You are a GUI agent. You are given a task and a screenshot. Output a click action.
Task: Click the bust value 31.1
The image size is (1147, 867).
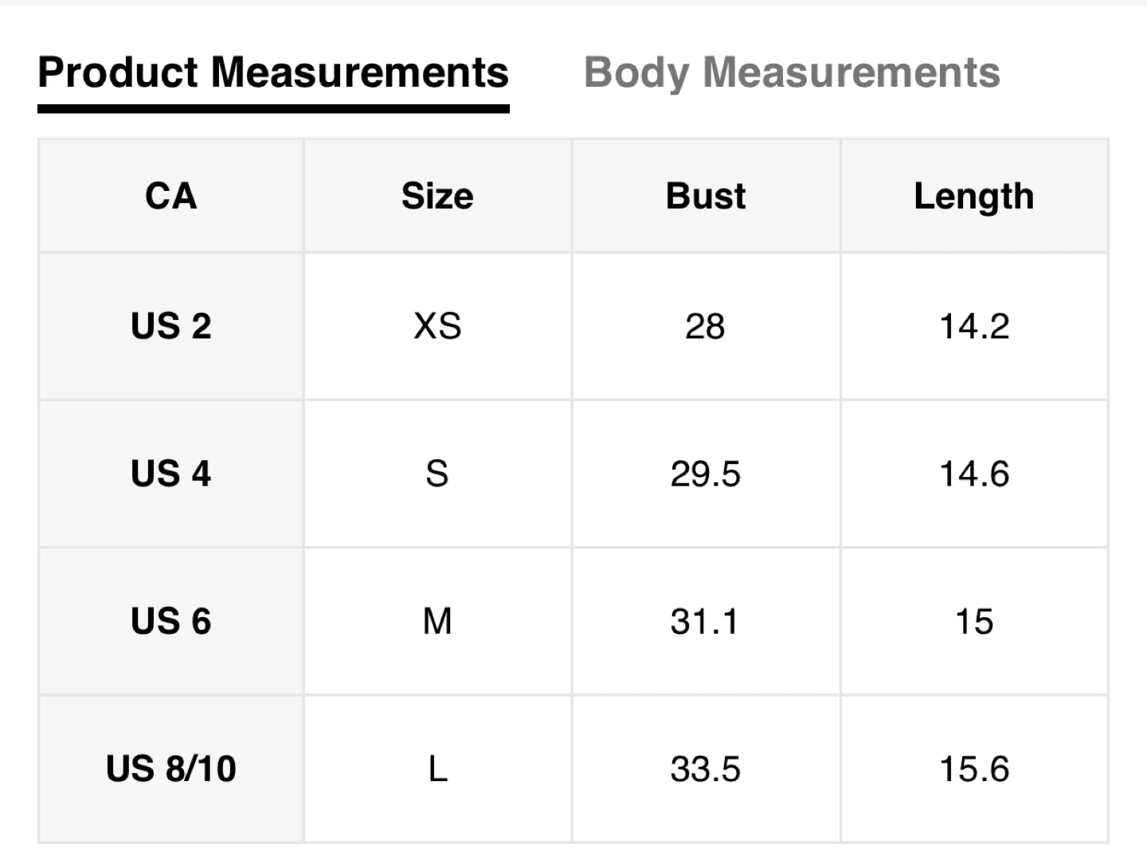point(706,621)
